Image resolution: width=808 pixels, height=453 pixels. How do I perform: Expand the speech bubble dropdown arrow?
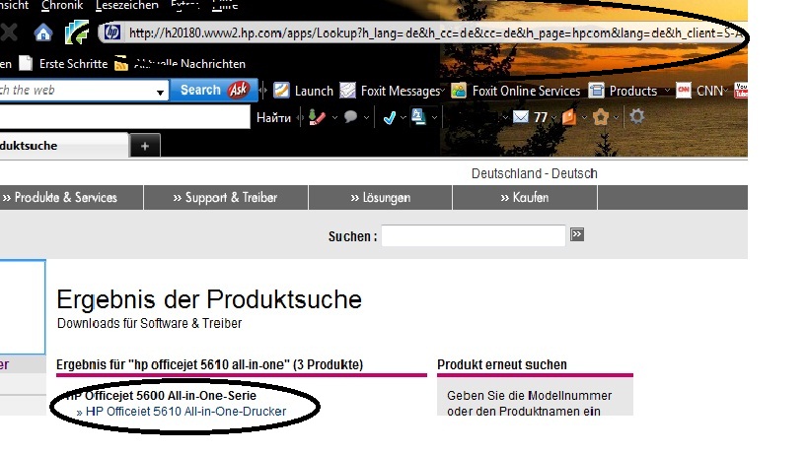coord(366,118)
